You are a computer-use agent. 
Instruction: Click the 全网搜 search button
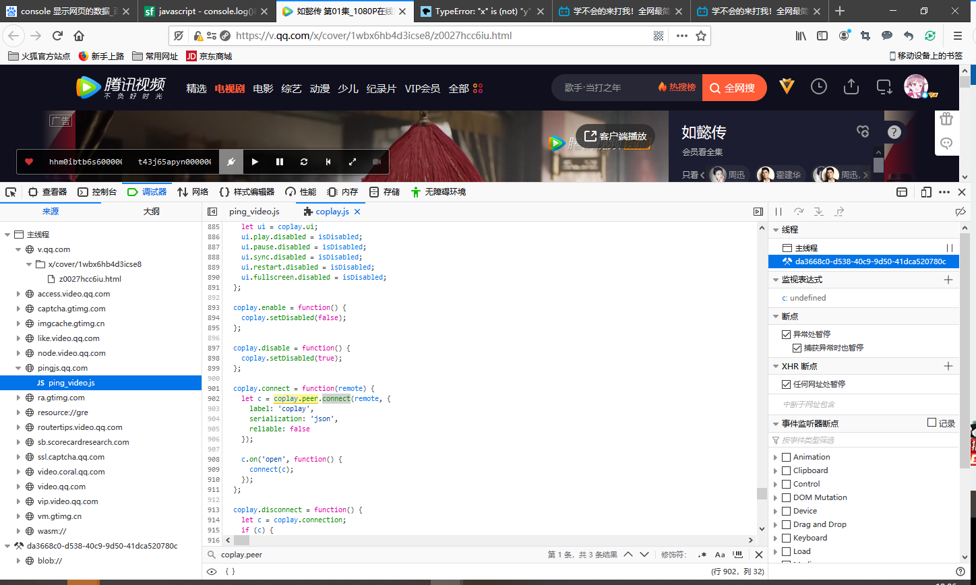click(734, 88)
